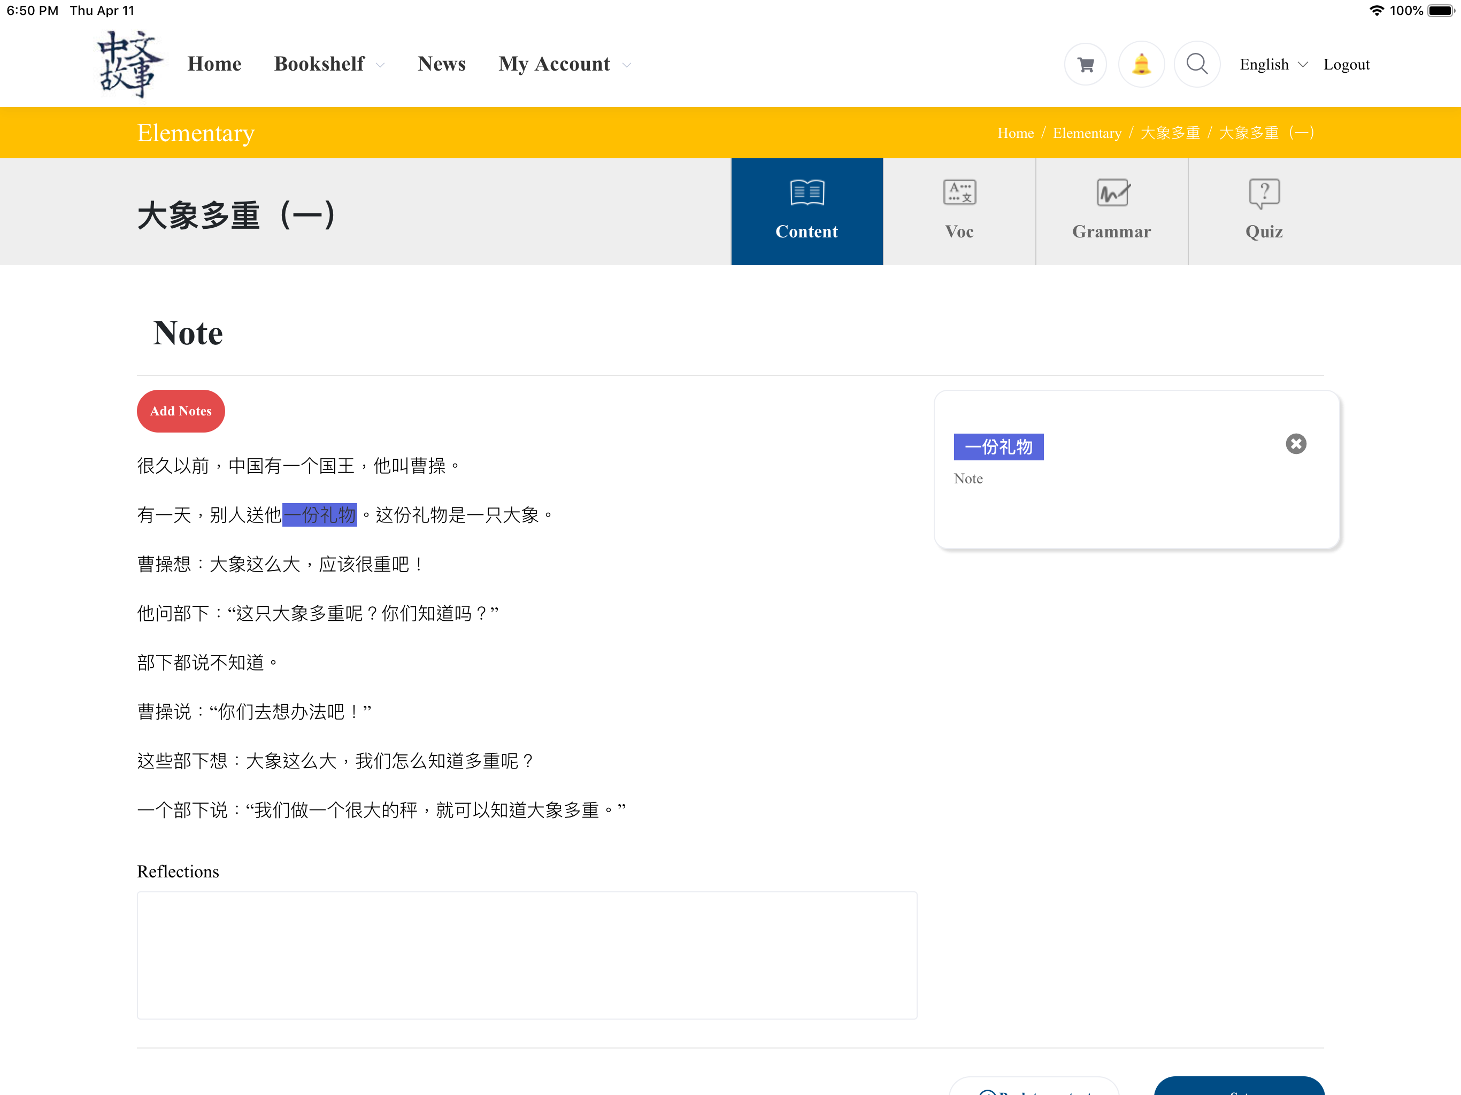The image size is (1461, 1095).
Task: Click Home breadcrumb link
Action: coord(1015,133)
